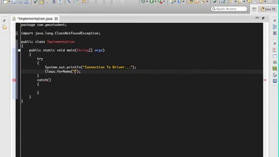The width and height of the screenshot is (279, 157).
Task: Open the Servers view from right trim
Action: 275,62
